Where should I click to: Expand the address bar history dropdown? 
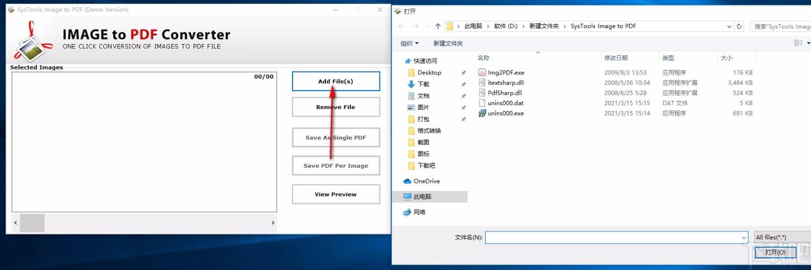(729, 26)
